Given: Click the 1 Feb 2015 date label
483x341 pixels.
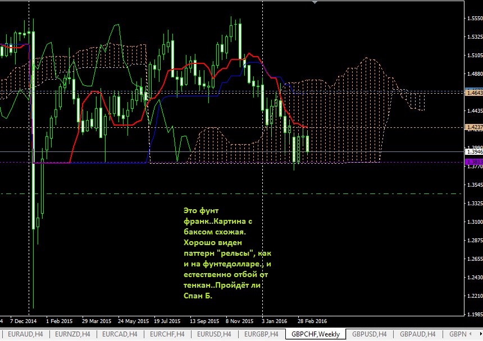Looking at the screenshot, I should click(x=59, y=321).
